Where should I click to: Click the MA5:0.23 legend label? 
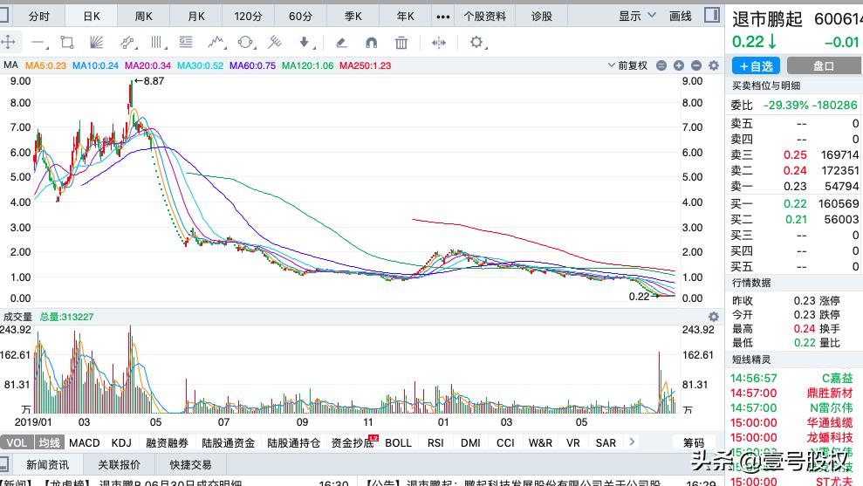pos(45,65)
